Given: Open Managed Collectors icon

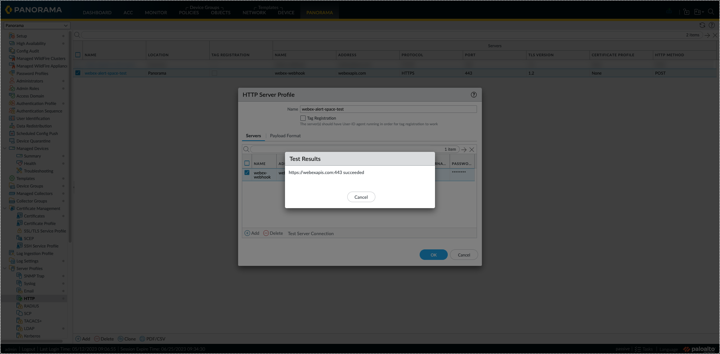Looking at the screenshot, I should (12, 193).
